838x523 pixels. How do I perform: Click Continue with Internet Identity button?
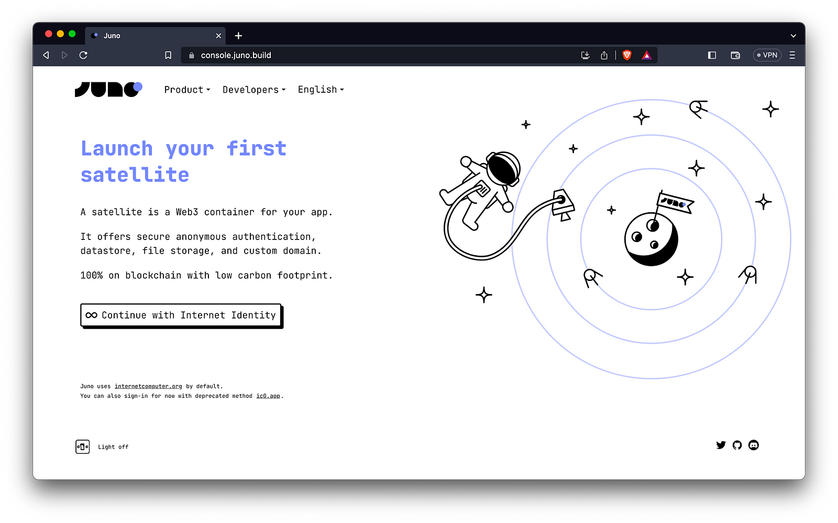(x=181, y=315)
